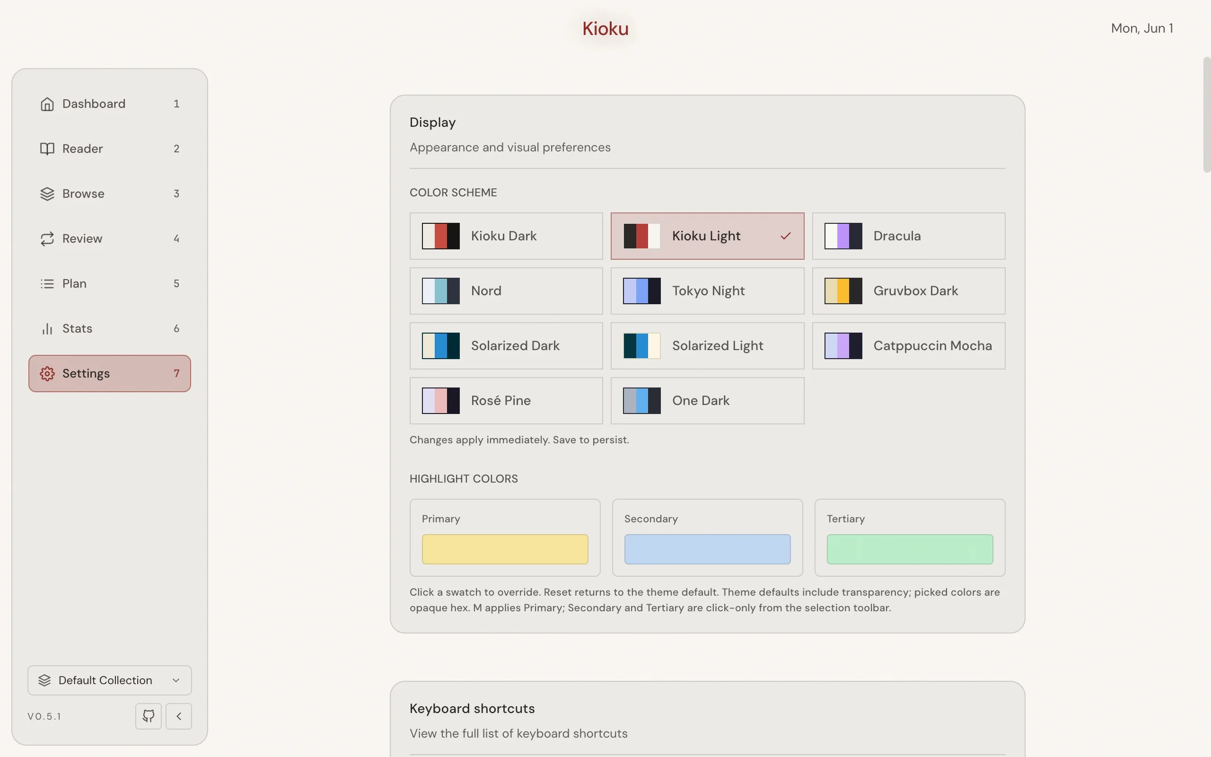
Task: Select Settings in the sidebar
Action: tap(110, 373)
